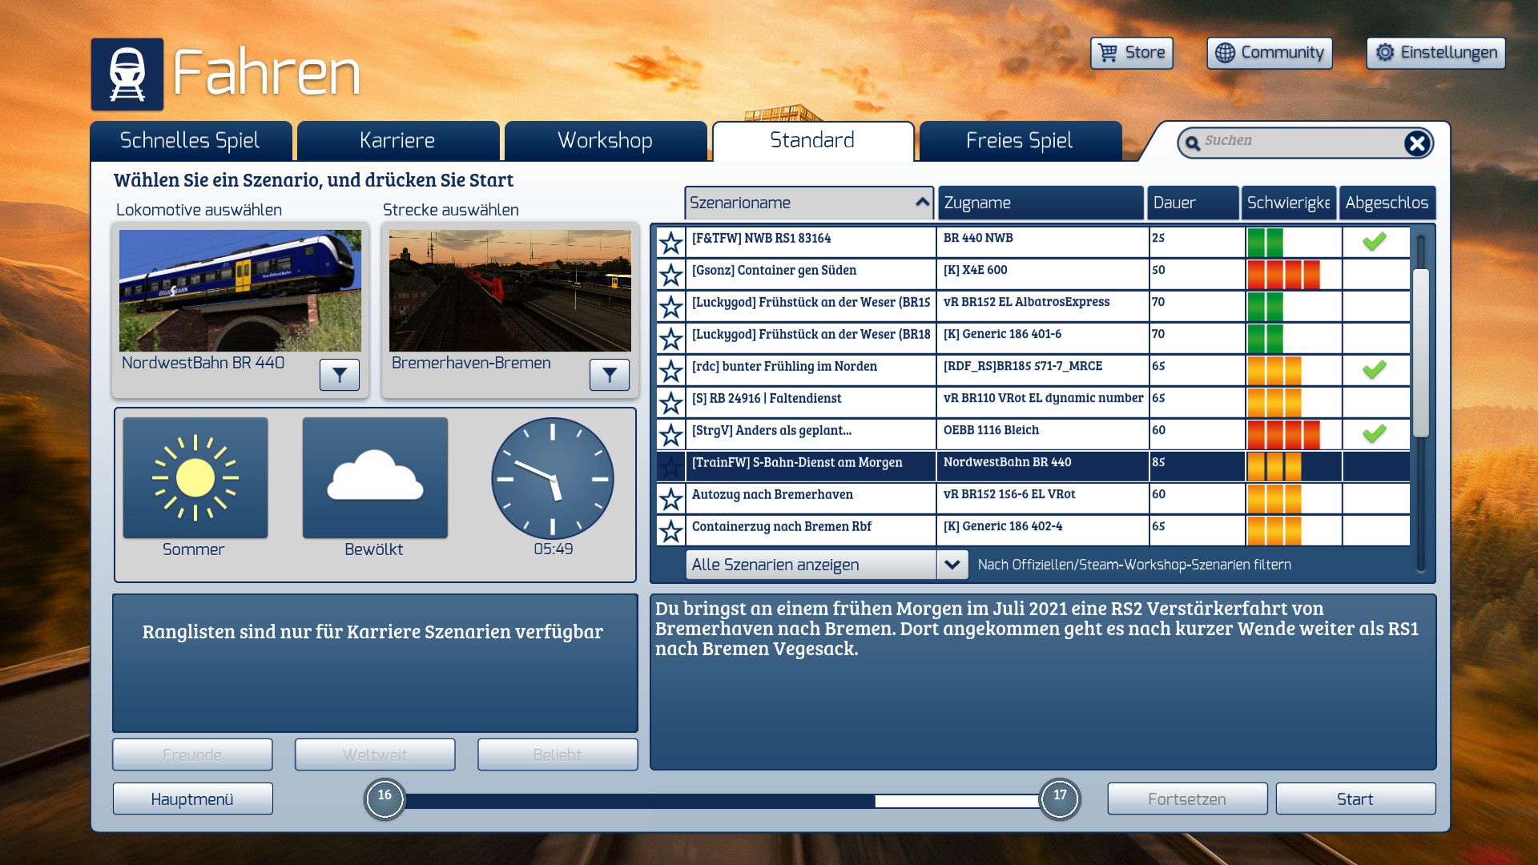Star the RB 24916 Faltendienst scenario

(x=670, y=403)
